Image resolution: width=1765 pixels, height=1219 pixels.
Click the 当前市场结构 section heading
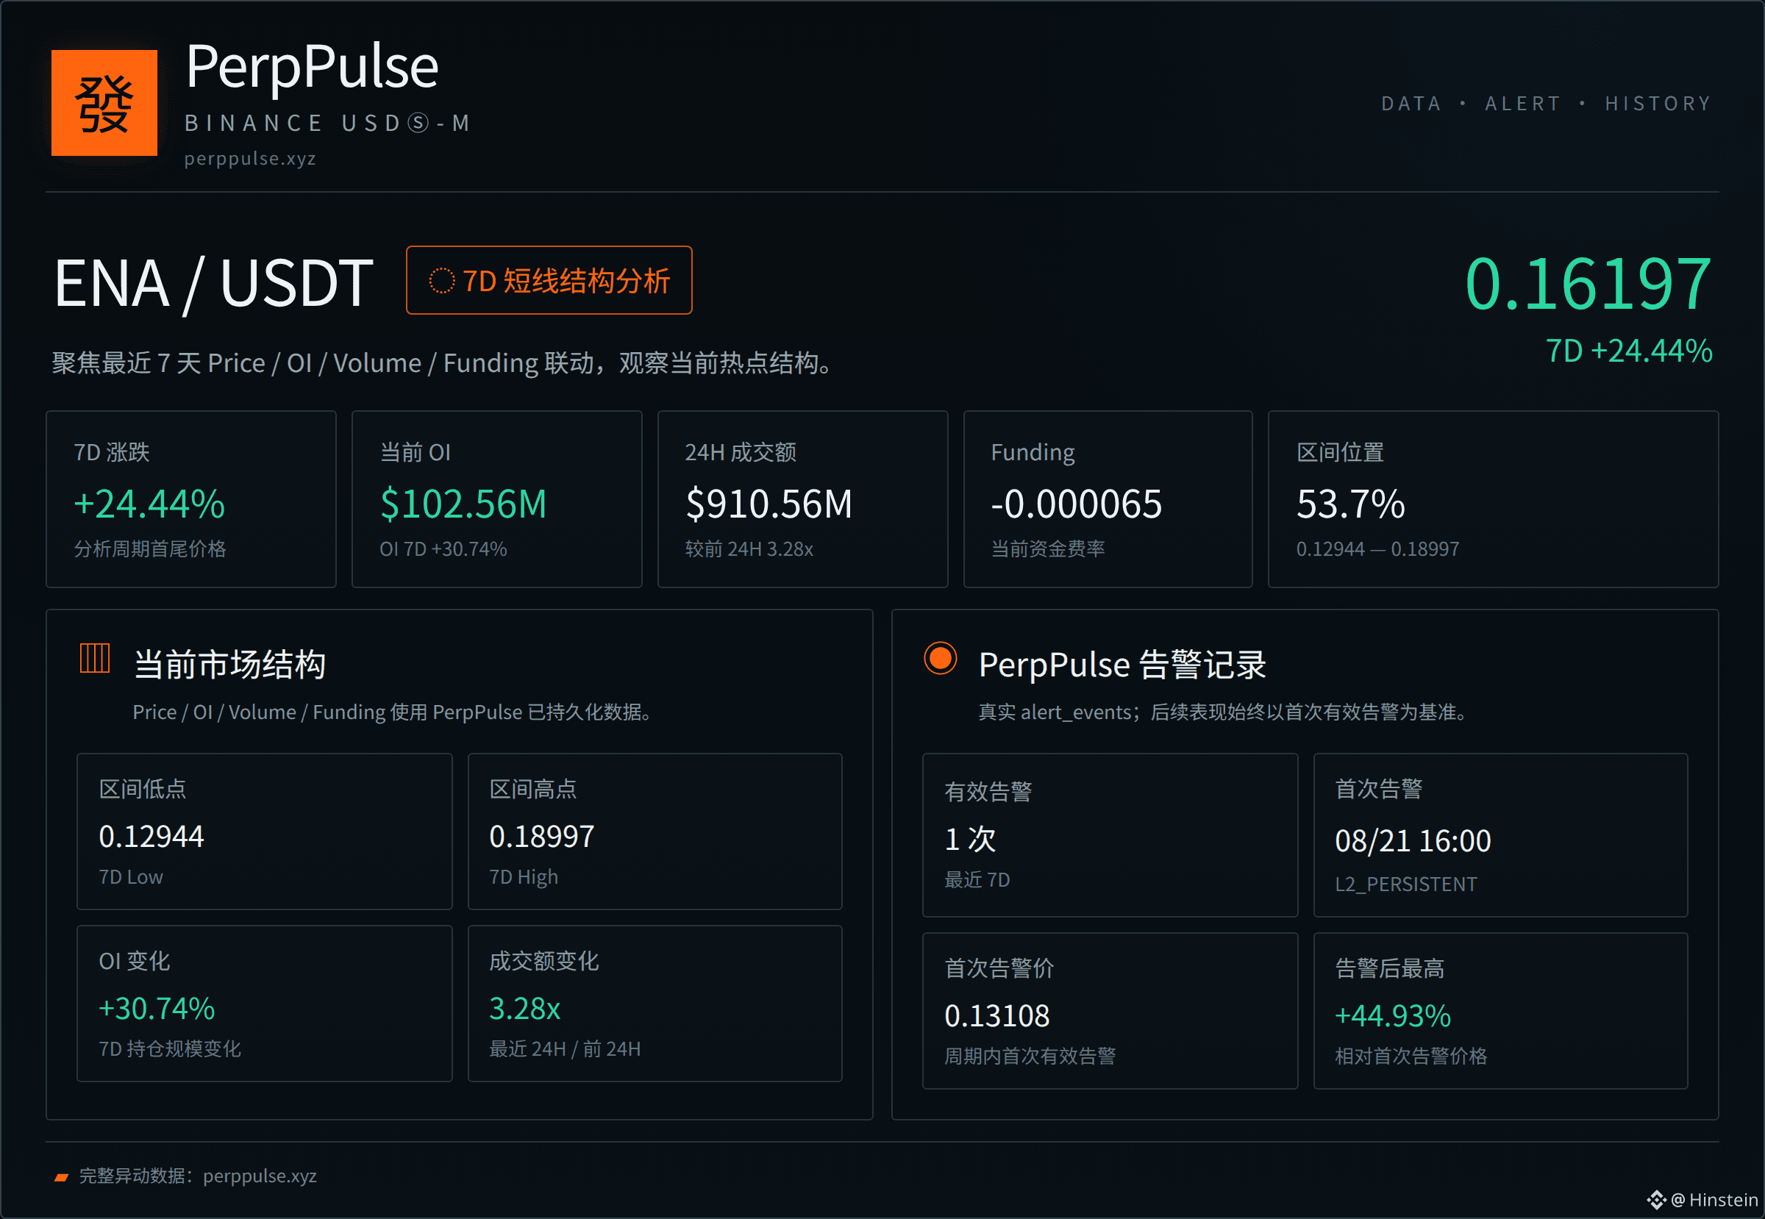click(x=229, y=664)
